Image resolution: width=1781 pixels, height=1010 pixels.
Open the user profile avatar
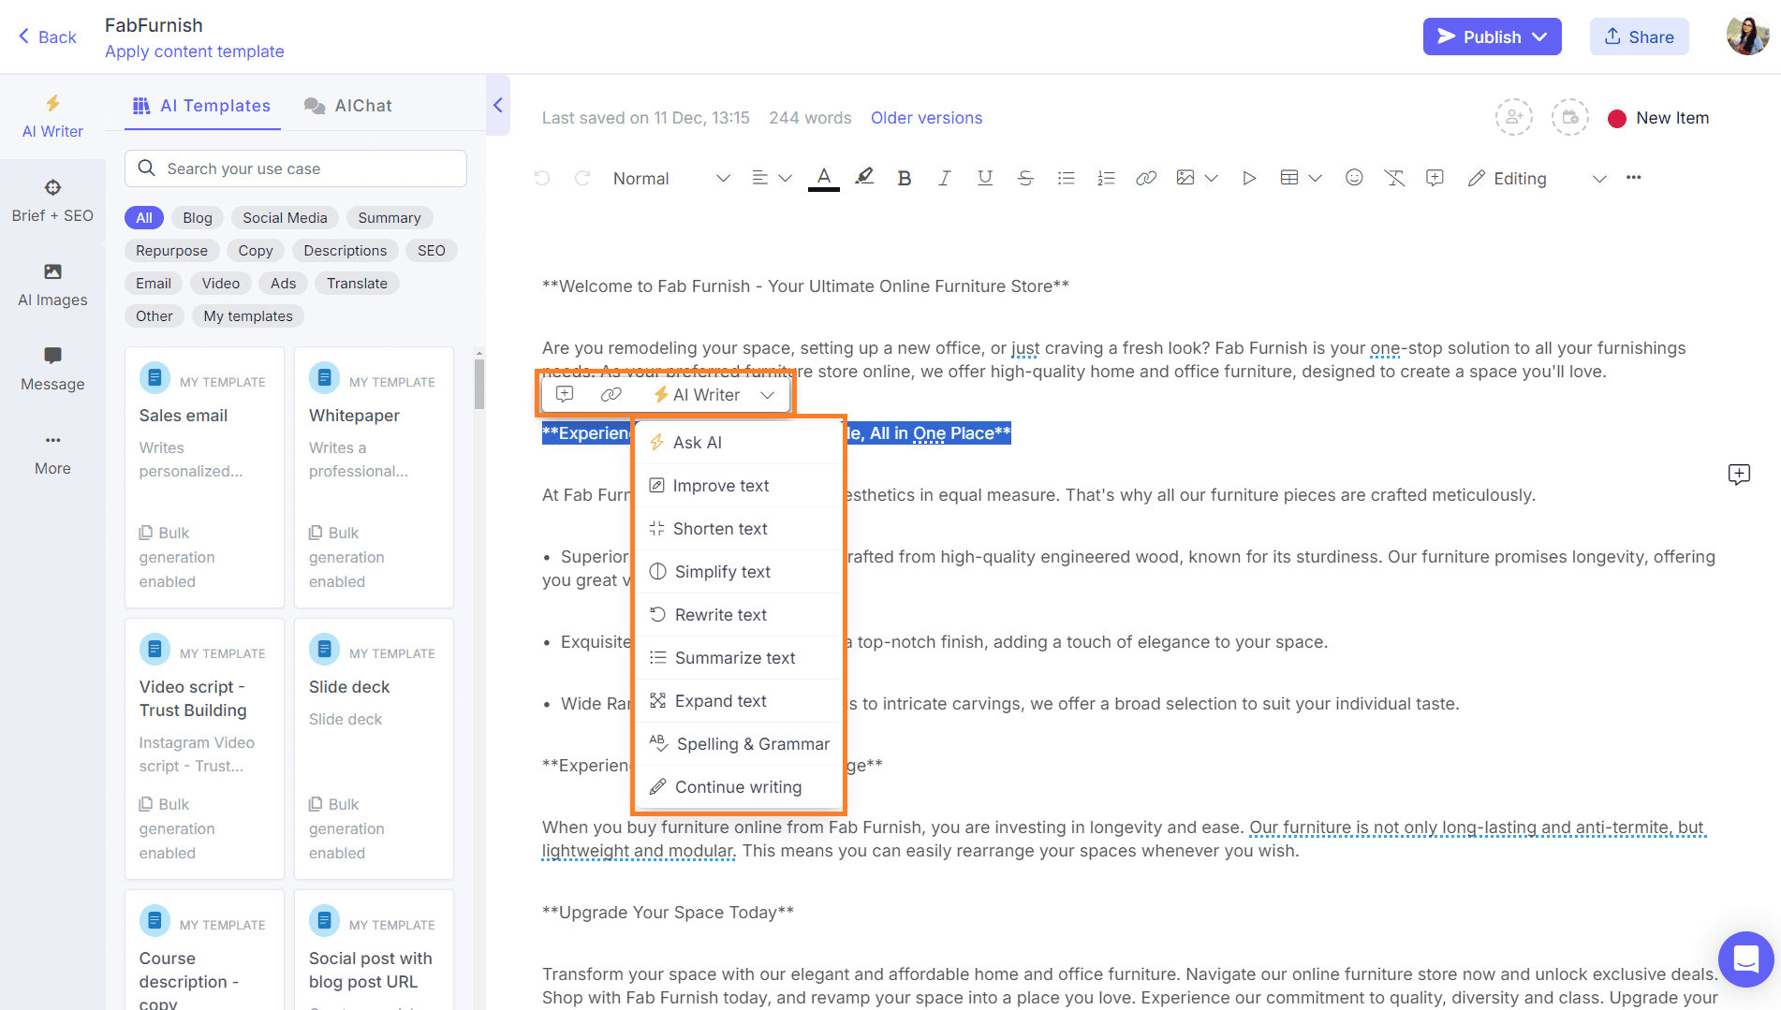point(1747,37)
